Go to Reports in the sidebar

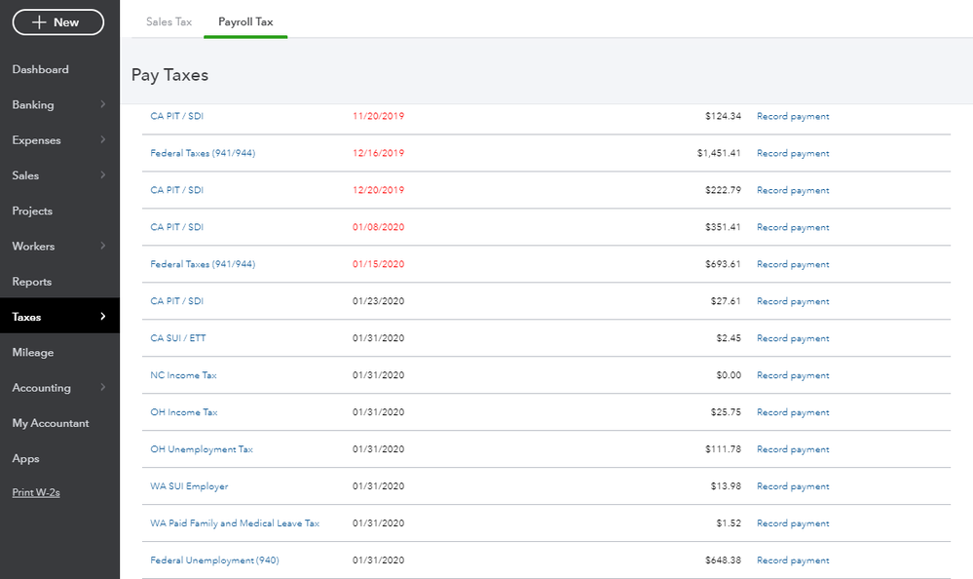[x=32, y=282]
